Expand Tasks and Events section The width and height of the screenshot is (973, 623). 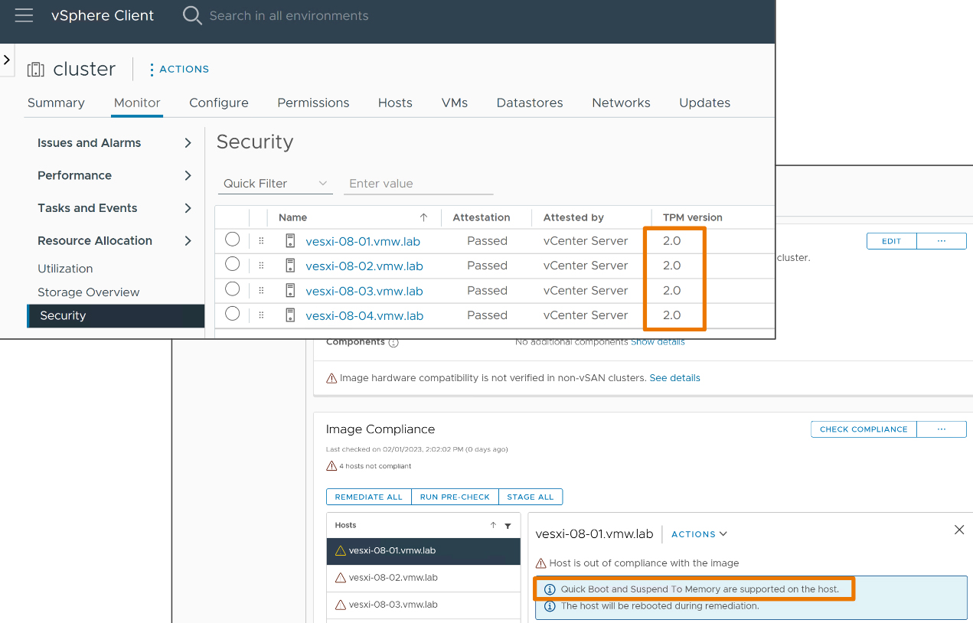188,208
